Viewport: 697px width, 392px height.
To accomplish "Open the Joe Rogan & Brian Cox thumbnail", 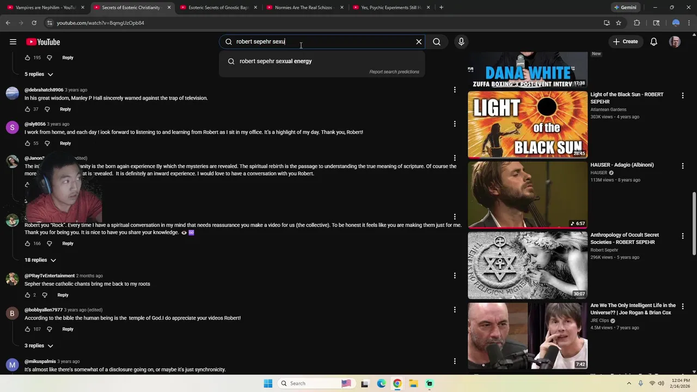I will tap(528, 335).
